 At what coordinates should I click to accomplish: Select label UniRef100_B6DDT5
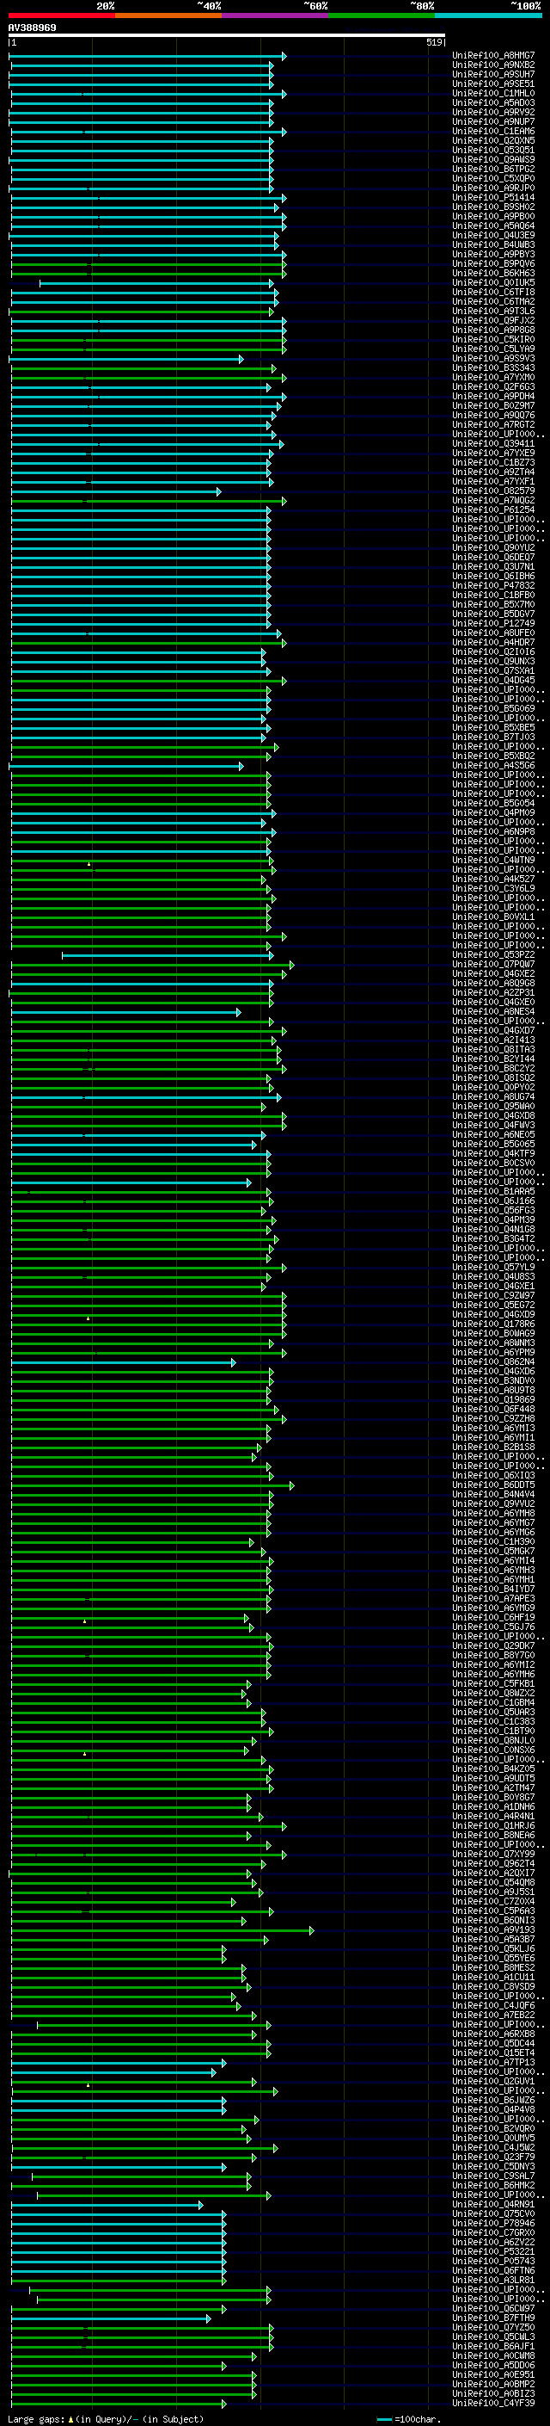492,1485
